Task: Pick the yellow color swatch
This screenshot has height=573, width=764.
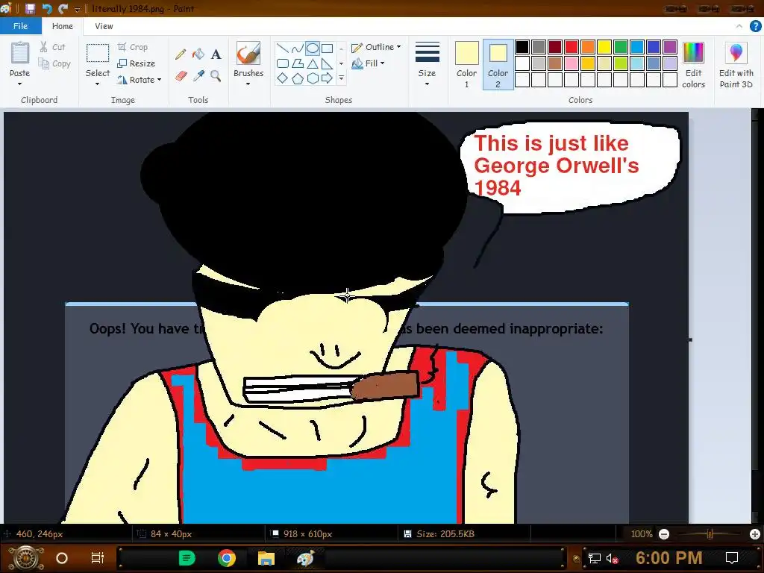Action: pos(604,47)
